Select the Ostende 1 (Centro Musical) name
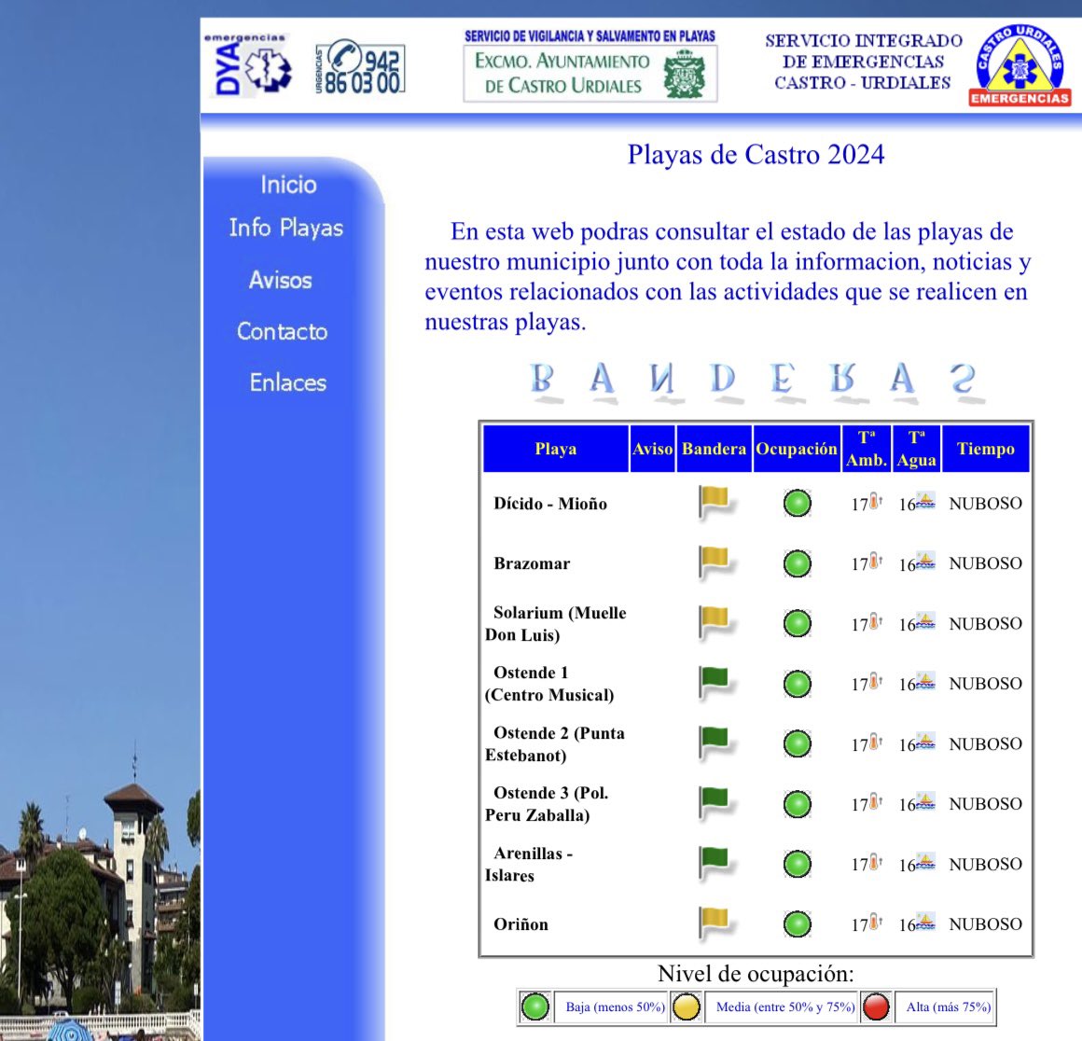Viewport: 1082px width, 1041px height. (x=549, y=684)
